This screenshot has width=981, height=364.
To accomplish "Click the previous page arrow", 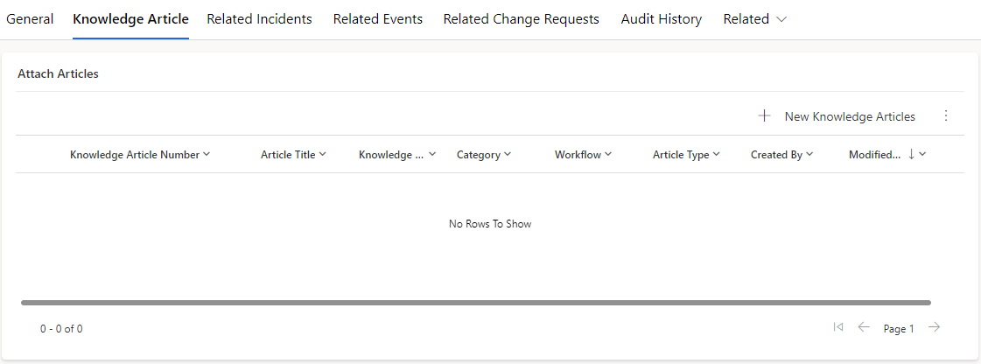I will (864, 326).
